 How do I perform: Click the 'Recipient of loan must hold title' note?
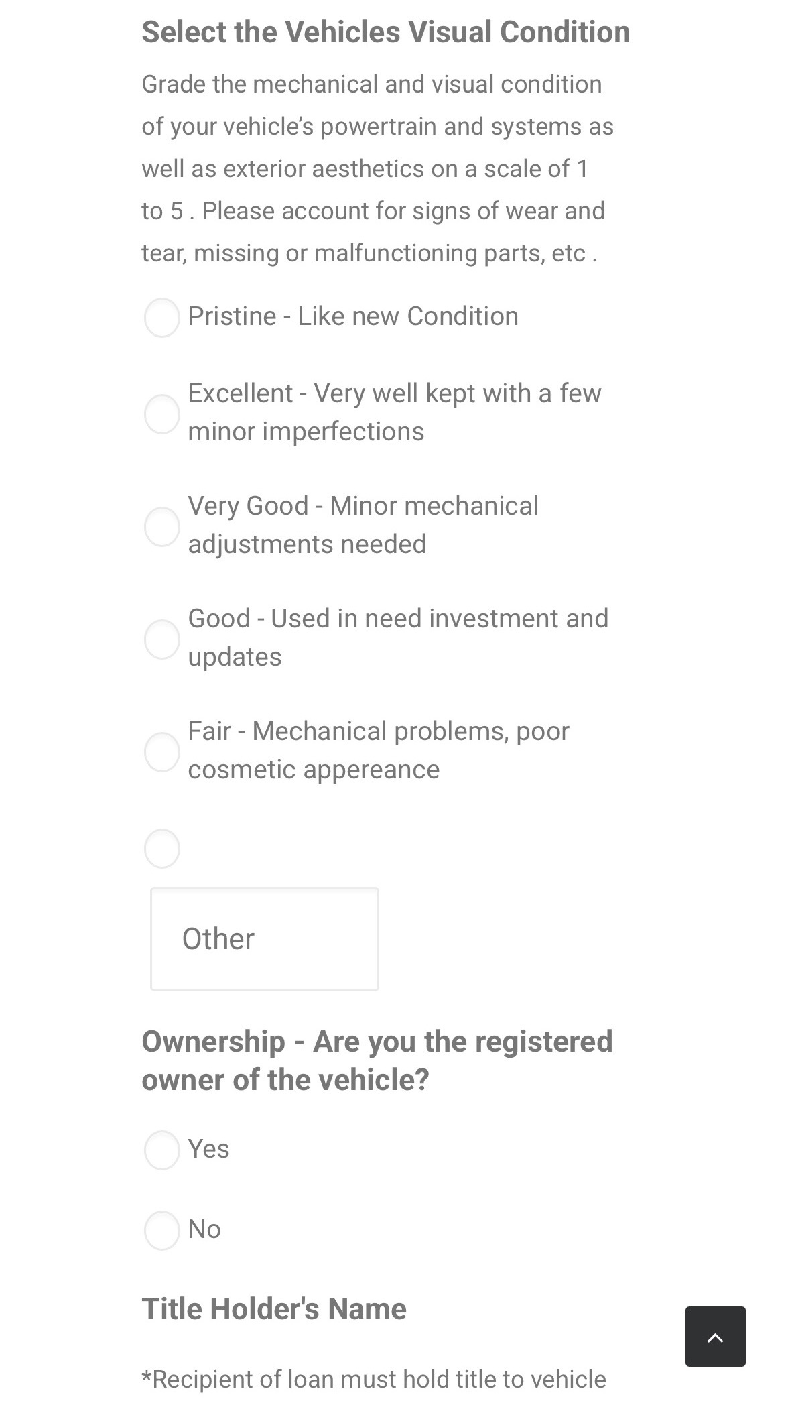pyautogui.click(x=374, y=1379)
